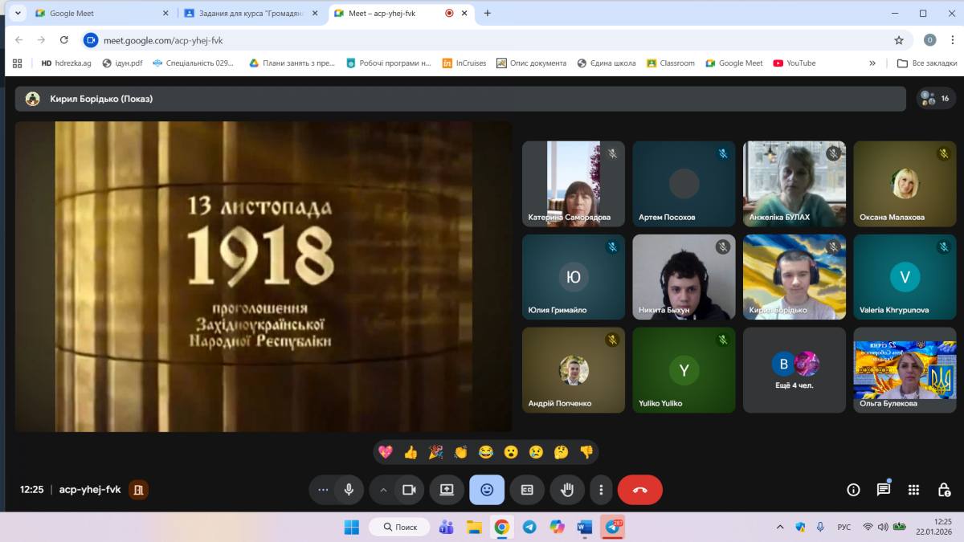Open more options three-dot menu
The width and height of the screenshot is (964, 542).
coord(601,490)
